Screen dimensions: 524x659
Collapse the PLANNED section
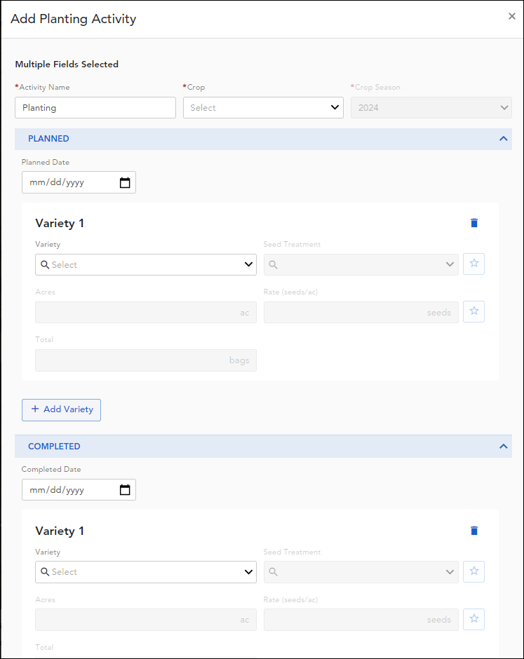(503, 138)
